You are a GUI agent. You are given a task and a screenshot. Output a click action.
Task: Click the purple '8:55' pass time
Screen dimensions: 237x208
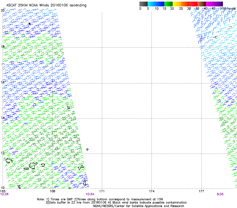click(220, 194)
